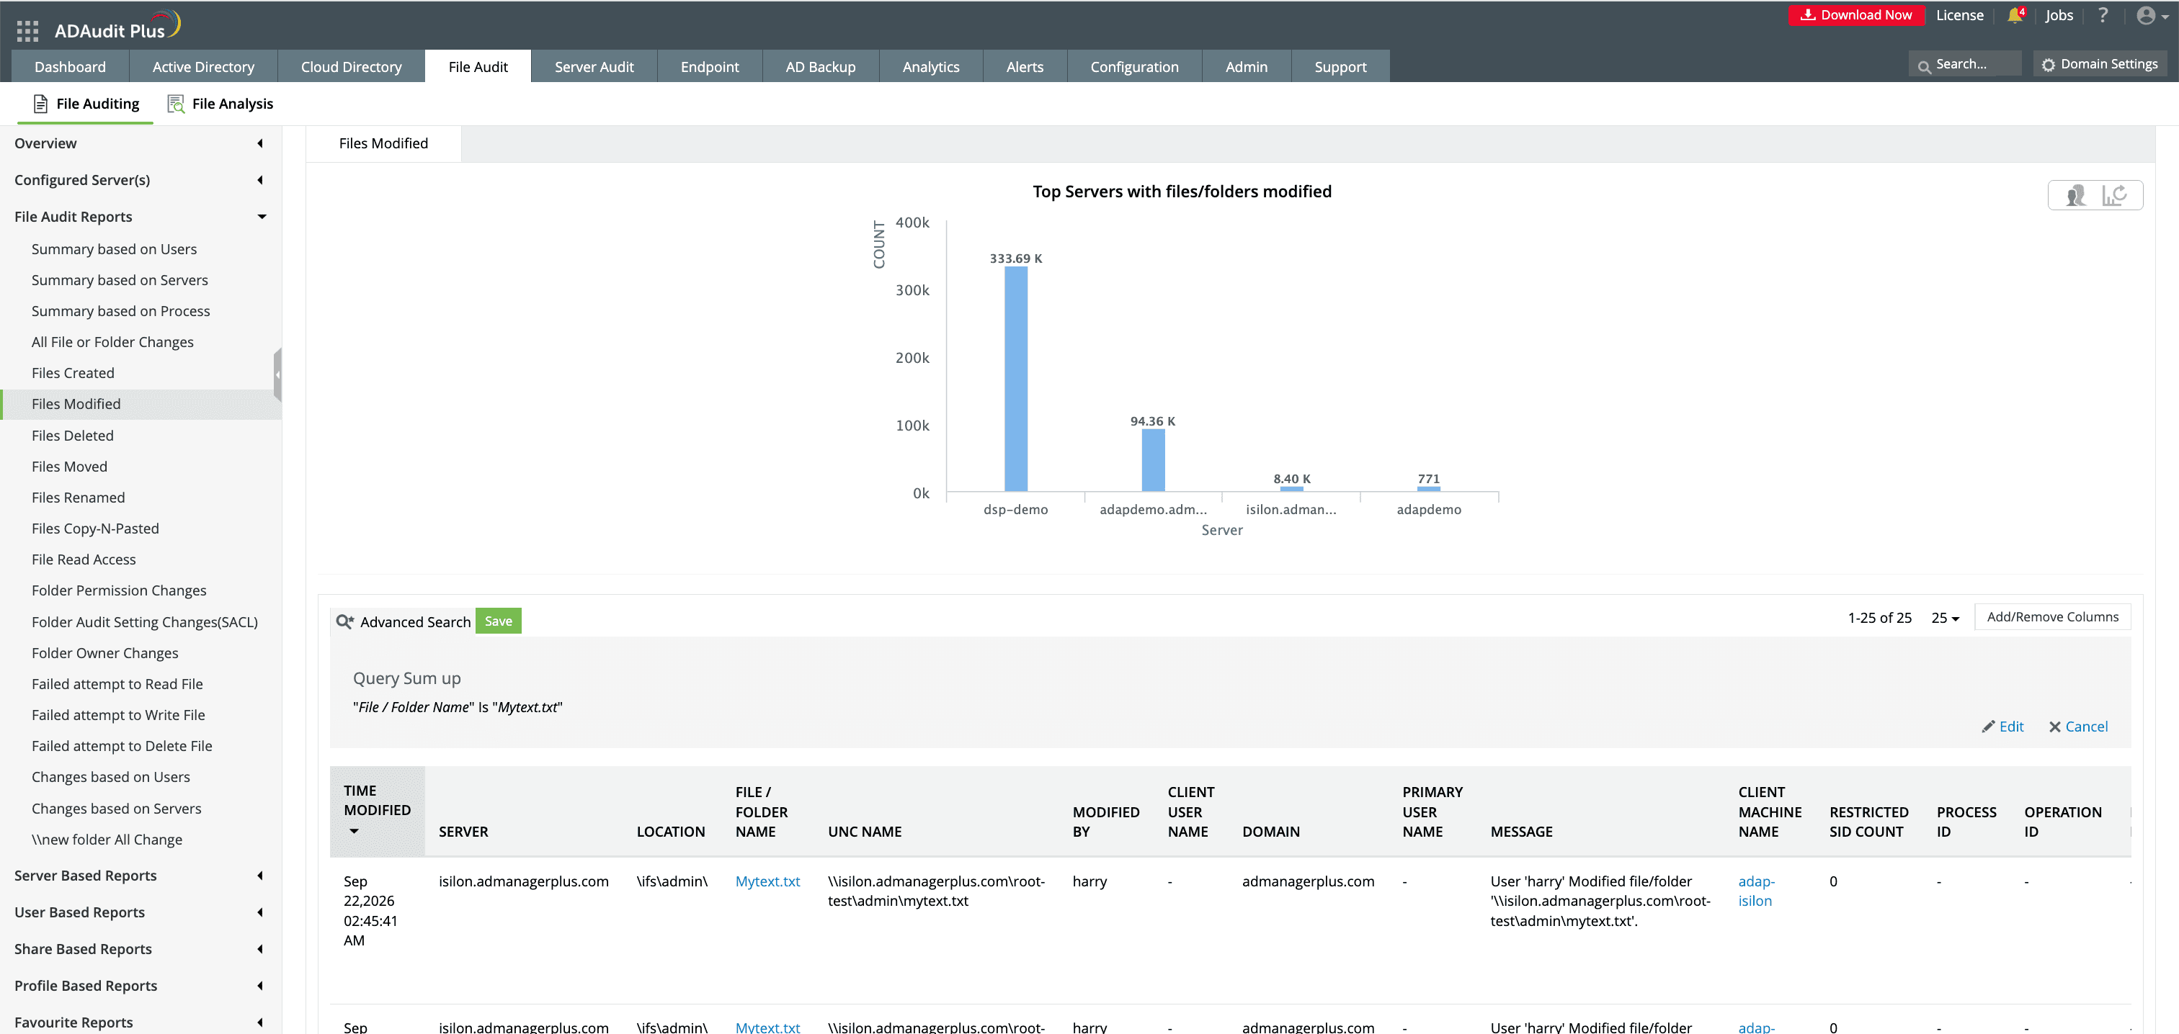Open All File or Folder Changes
The height and width of the screenshot is (1034, 2179).
[112, 343]
